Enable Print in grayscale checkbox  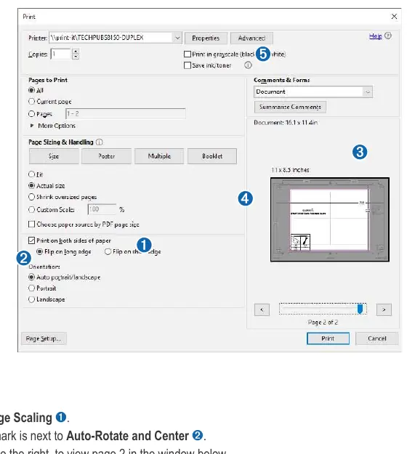click(x=188, y=54)
